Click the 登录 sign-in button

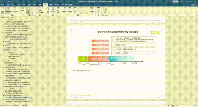[x=176, y=2]
